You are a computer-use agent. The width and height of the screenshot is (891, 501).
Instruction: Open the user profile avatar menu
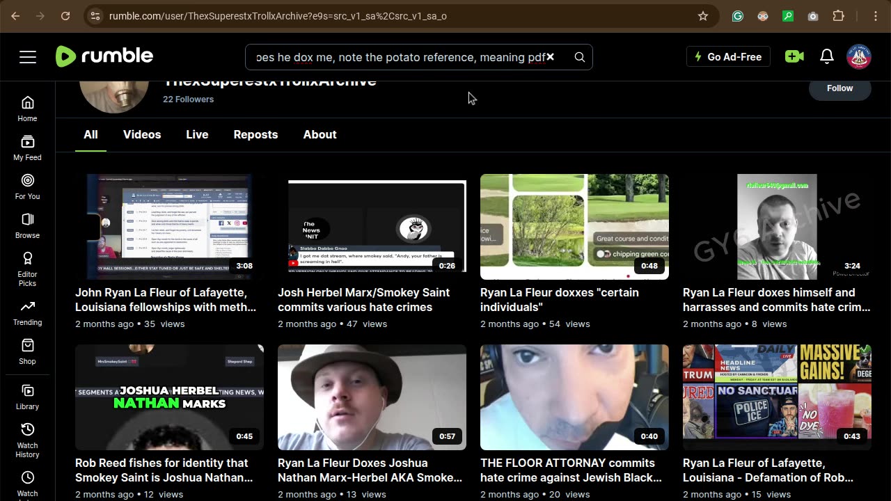pyautogui.click(x=859, y=57)
